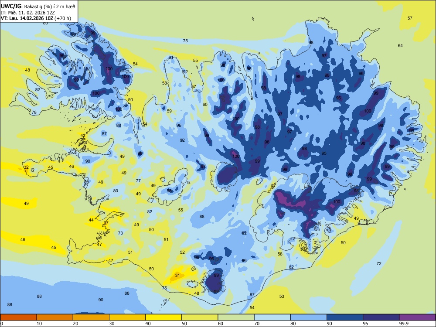Select the 20–30 amber legend swatch

coord(91,317)
